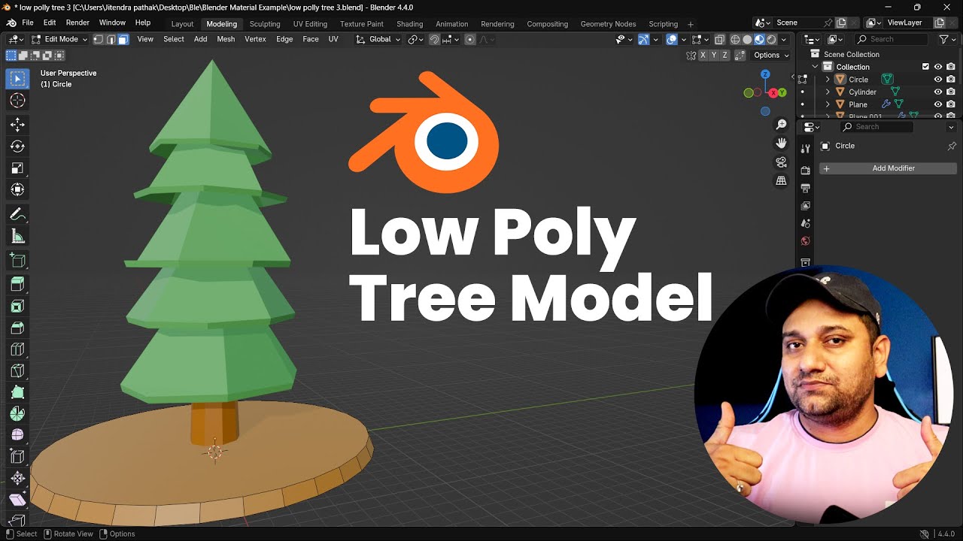Toggle viewport overlays button
Screen dimensions: 963x541
(x=672, y=39)
